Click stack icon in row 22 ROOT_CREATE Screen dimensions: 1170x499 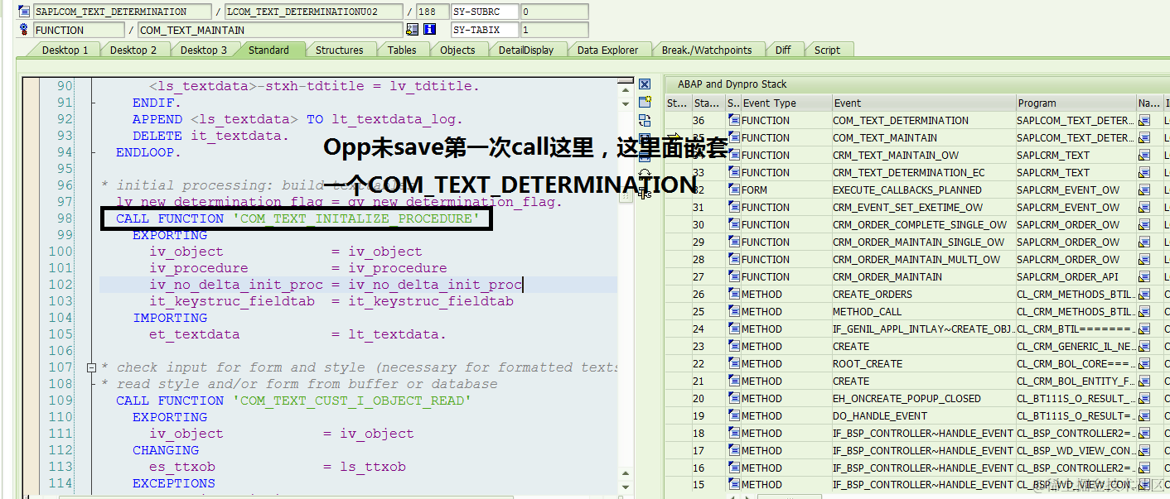click(x=733, y=364)
